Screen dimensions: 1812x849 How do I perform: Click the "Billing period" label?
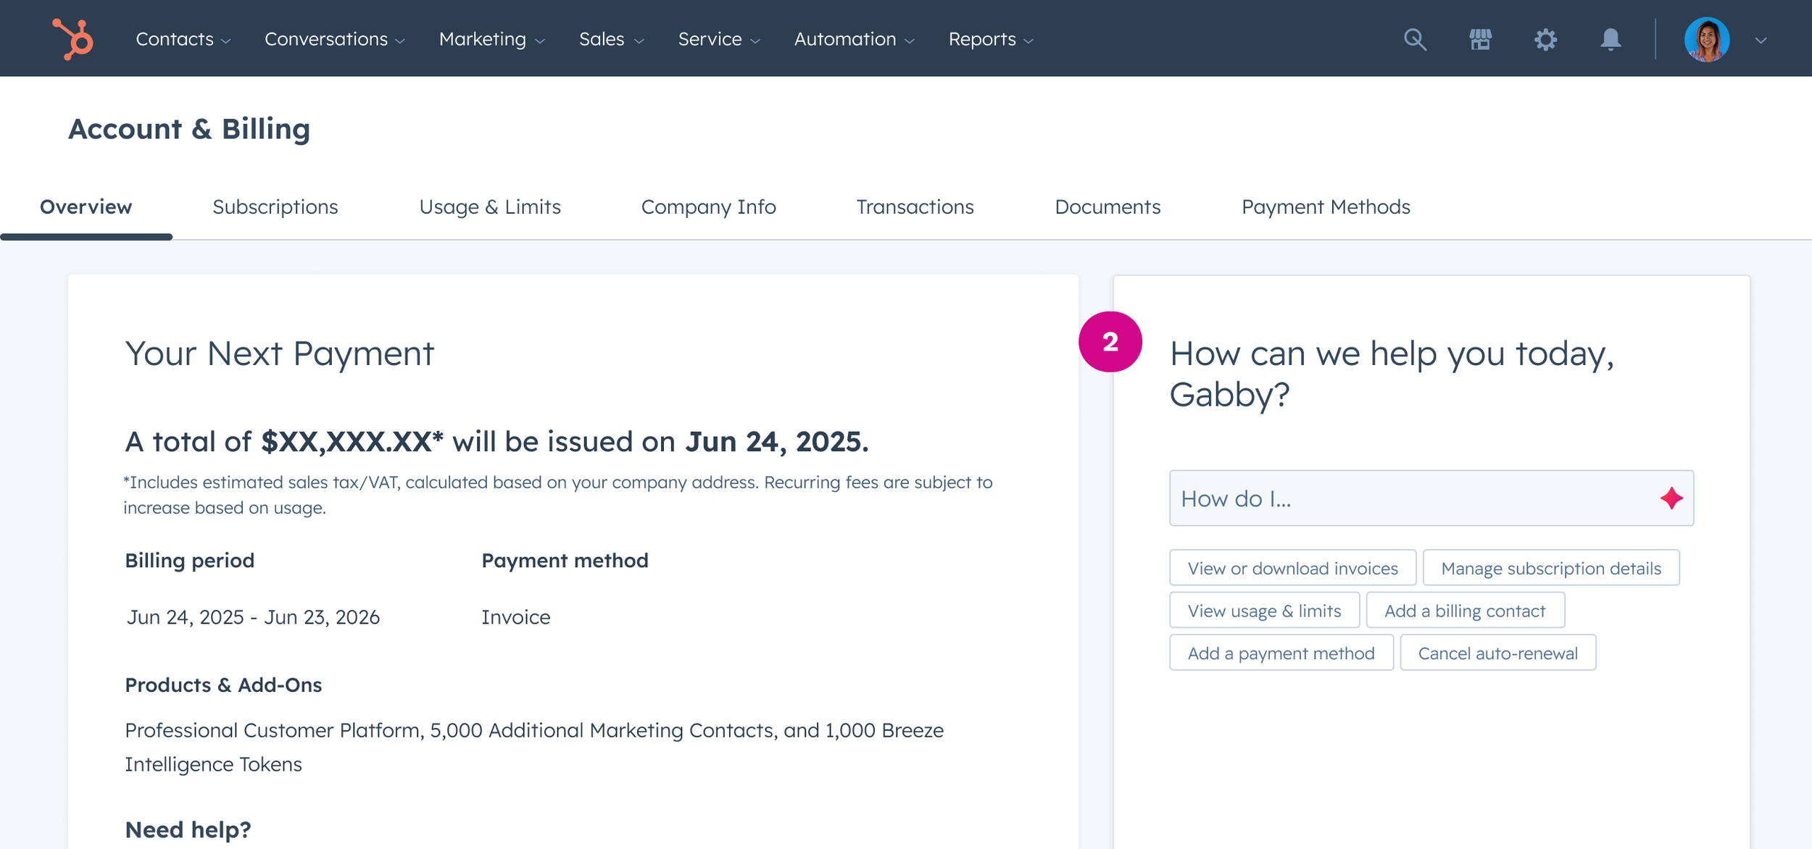click(190, 561)
